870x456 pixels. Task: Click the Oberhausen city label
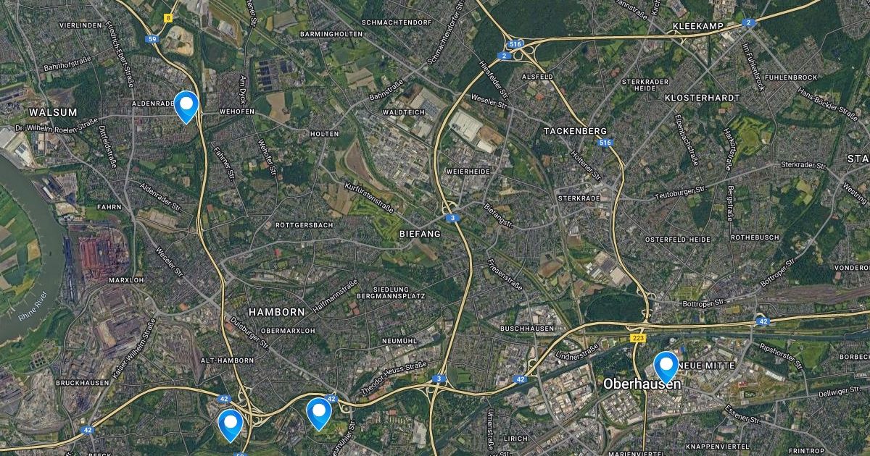pos(642,384)
